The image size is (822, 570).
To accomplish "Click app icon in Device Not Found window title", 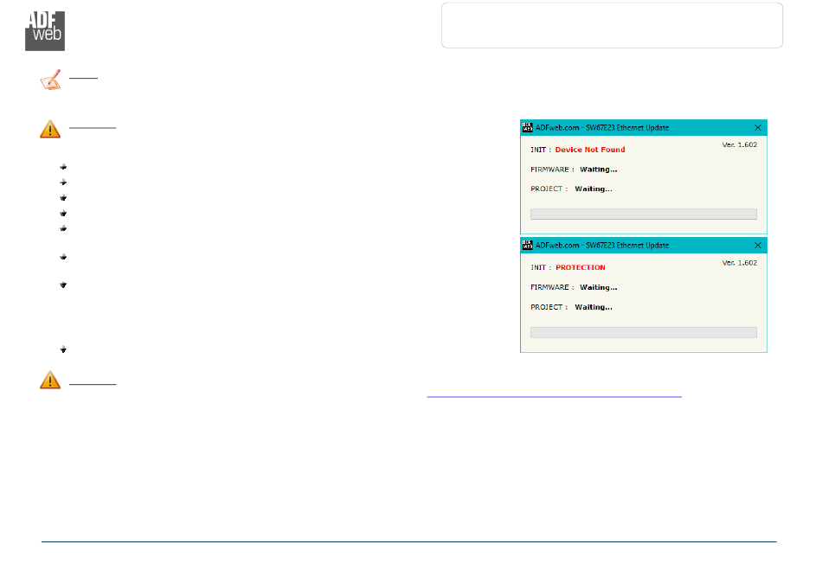I will (x=528, y=127).
